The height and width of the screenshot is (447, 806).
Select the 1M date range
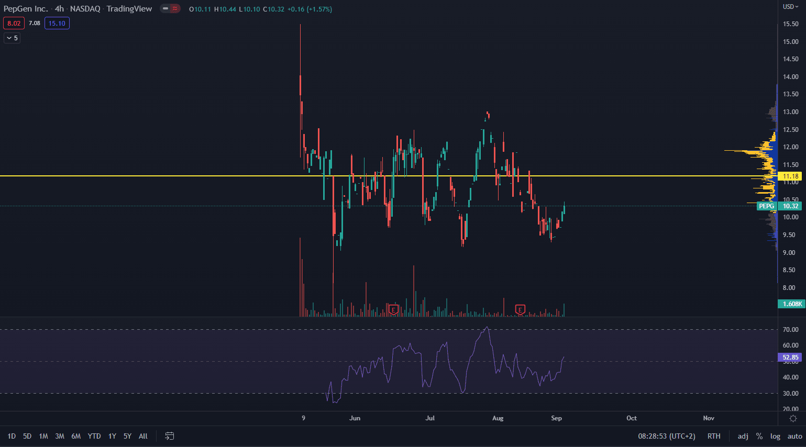point(43,436)
